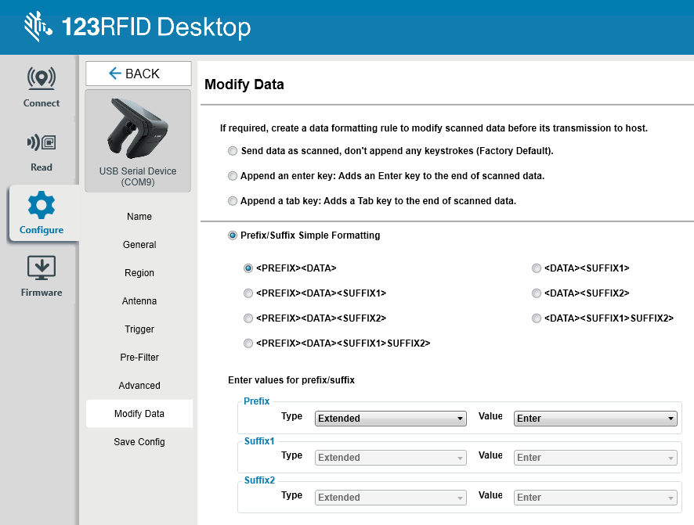This screenshot has width=694, height=525.
Task: Select the Read section icon
Action: [41, 149]
